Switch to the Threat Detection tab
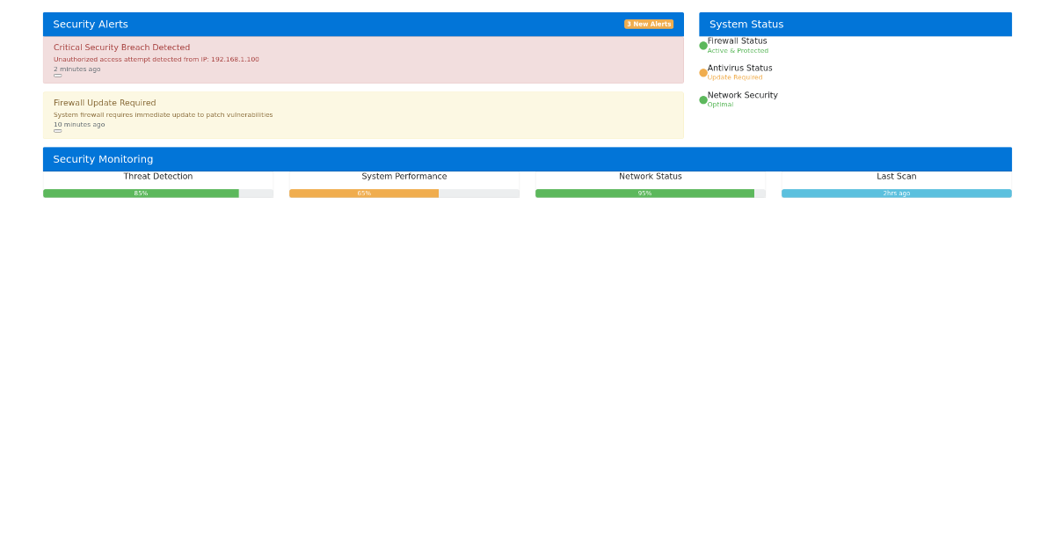This screenshot has height=554, width=1055. [158, 176]
